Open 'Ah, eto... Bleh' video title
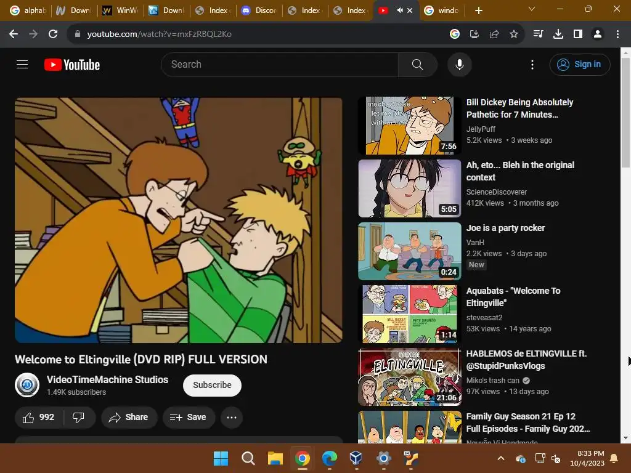This screenshot has width=631, height=473. [x=520, y=171]
